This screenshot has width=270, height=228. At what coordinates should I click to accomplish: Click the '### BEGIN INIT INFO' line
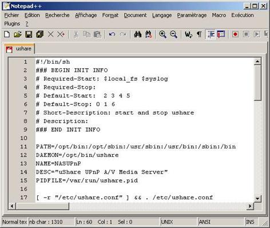(x=72, y=70)
